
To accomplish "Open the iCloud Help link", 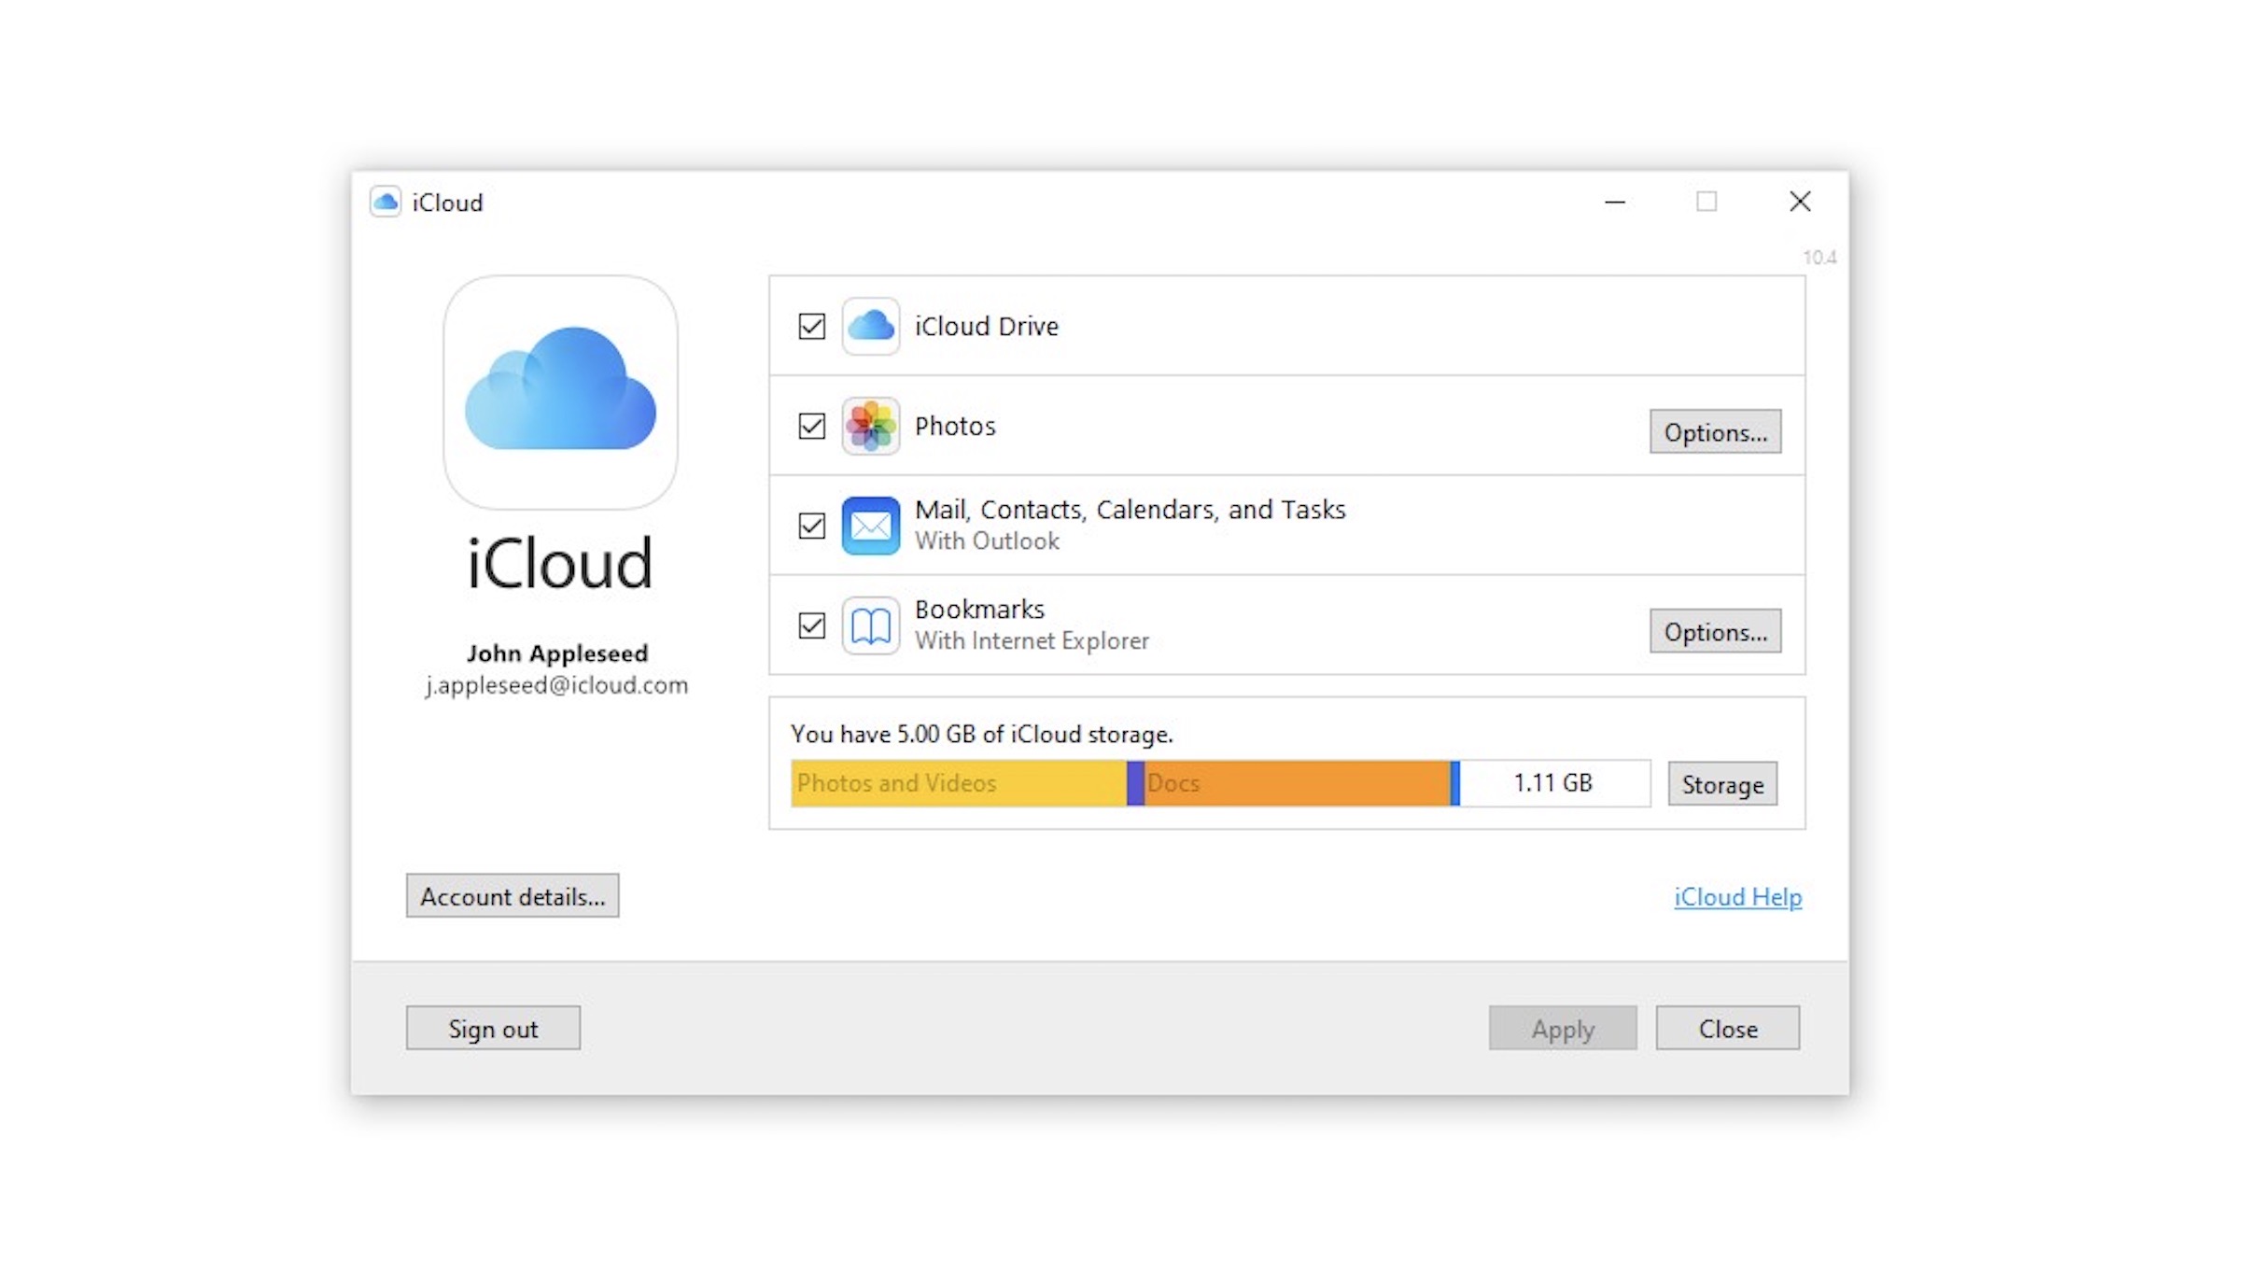I will 1737,896.
